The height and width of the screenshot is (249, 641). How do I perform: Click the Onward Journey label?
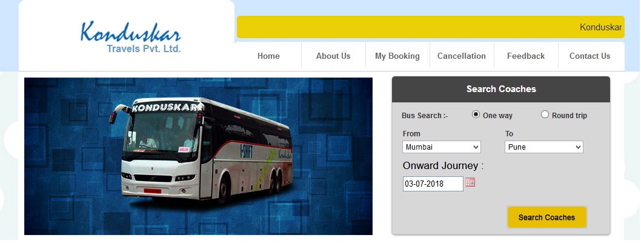(x=443, y=165)
